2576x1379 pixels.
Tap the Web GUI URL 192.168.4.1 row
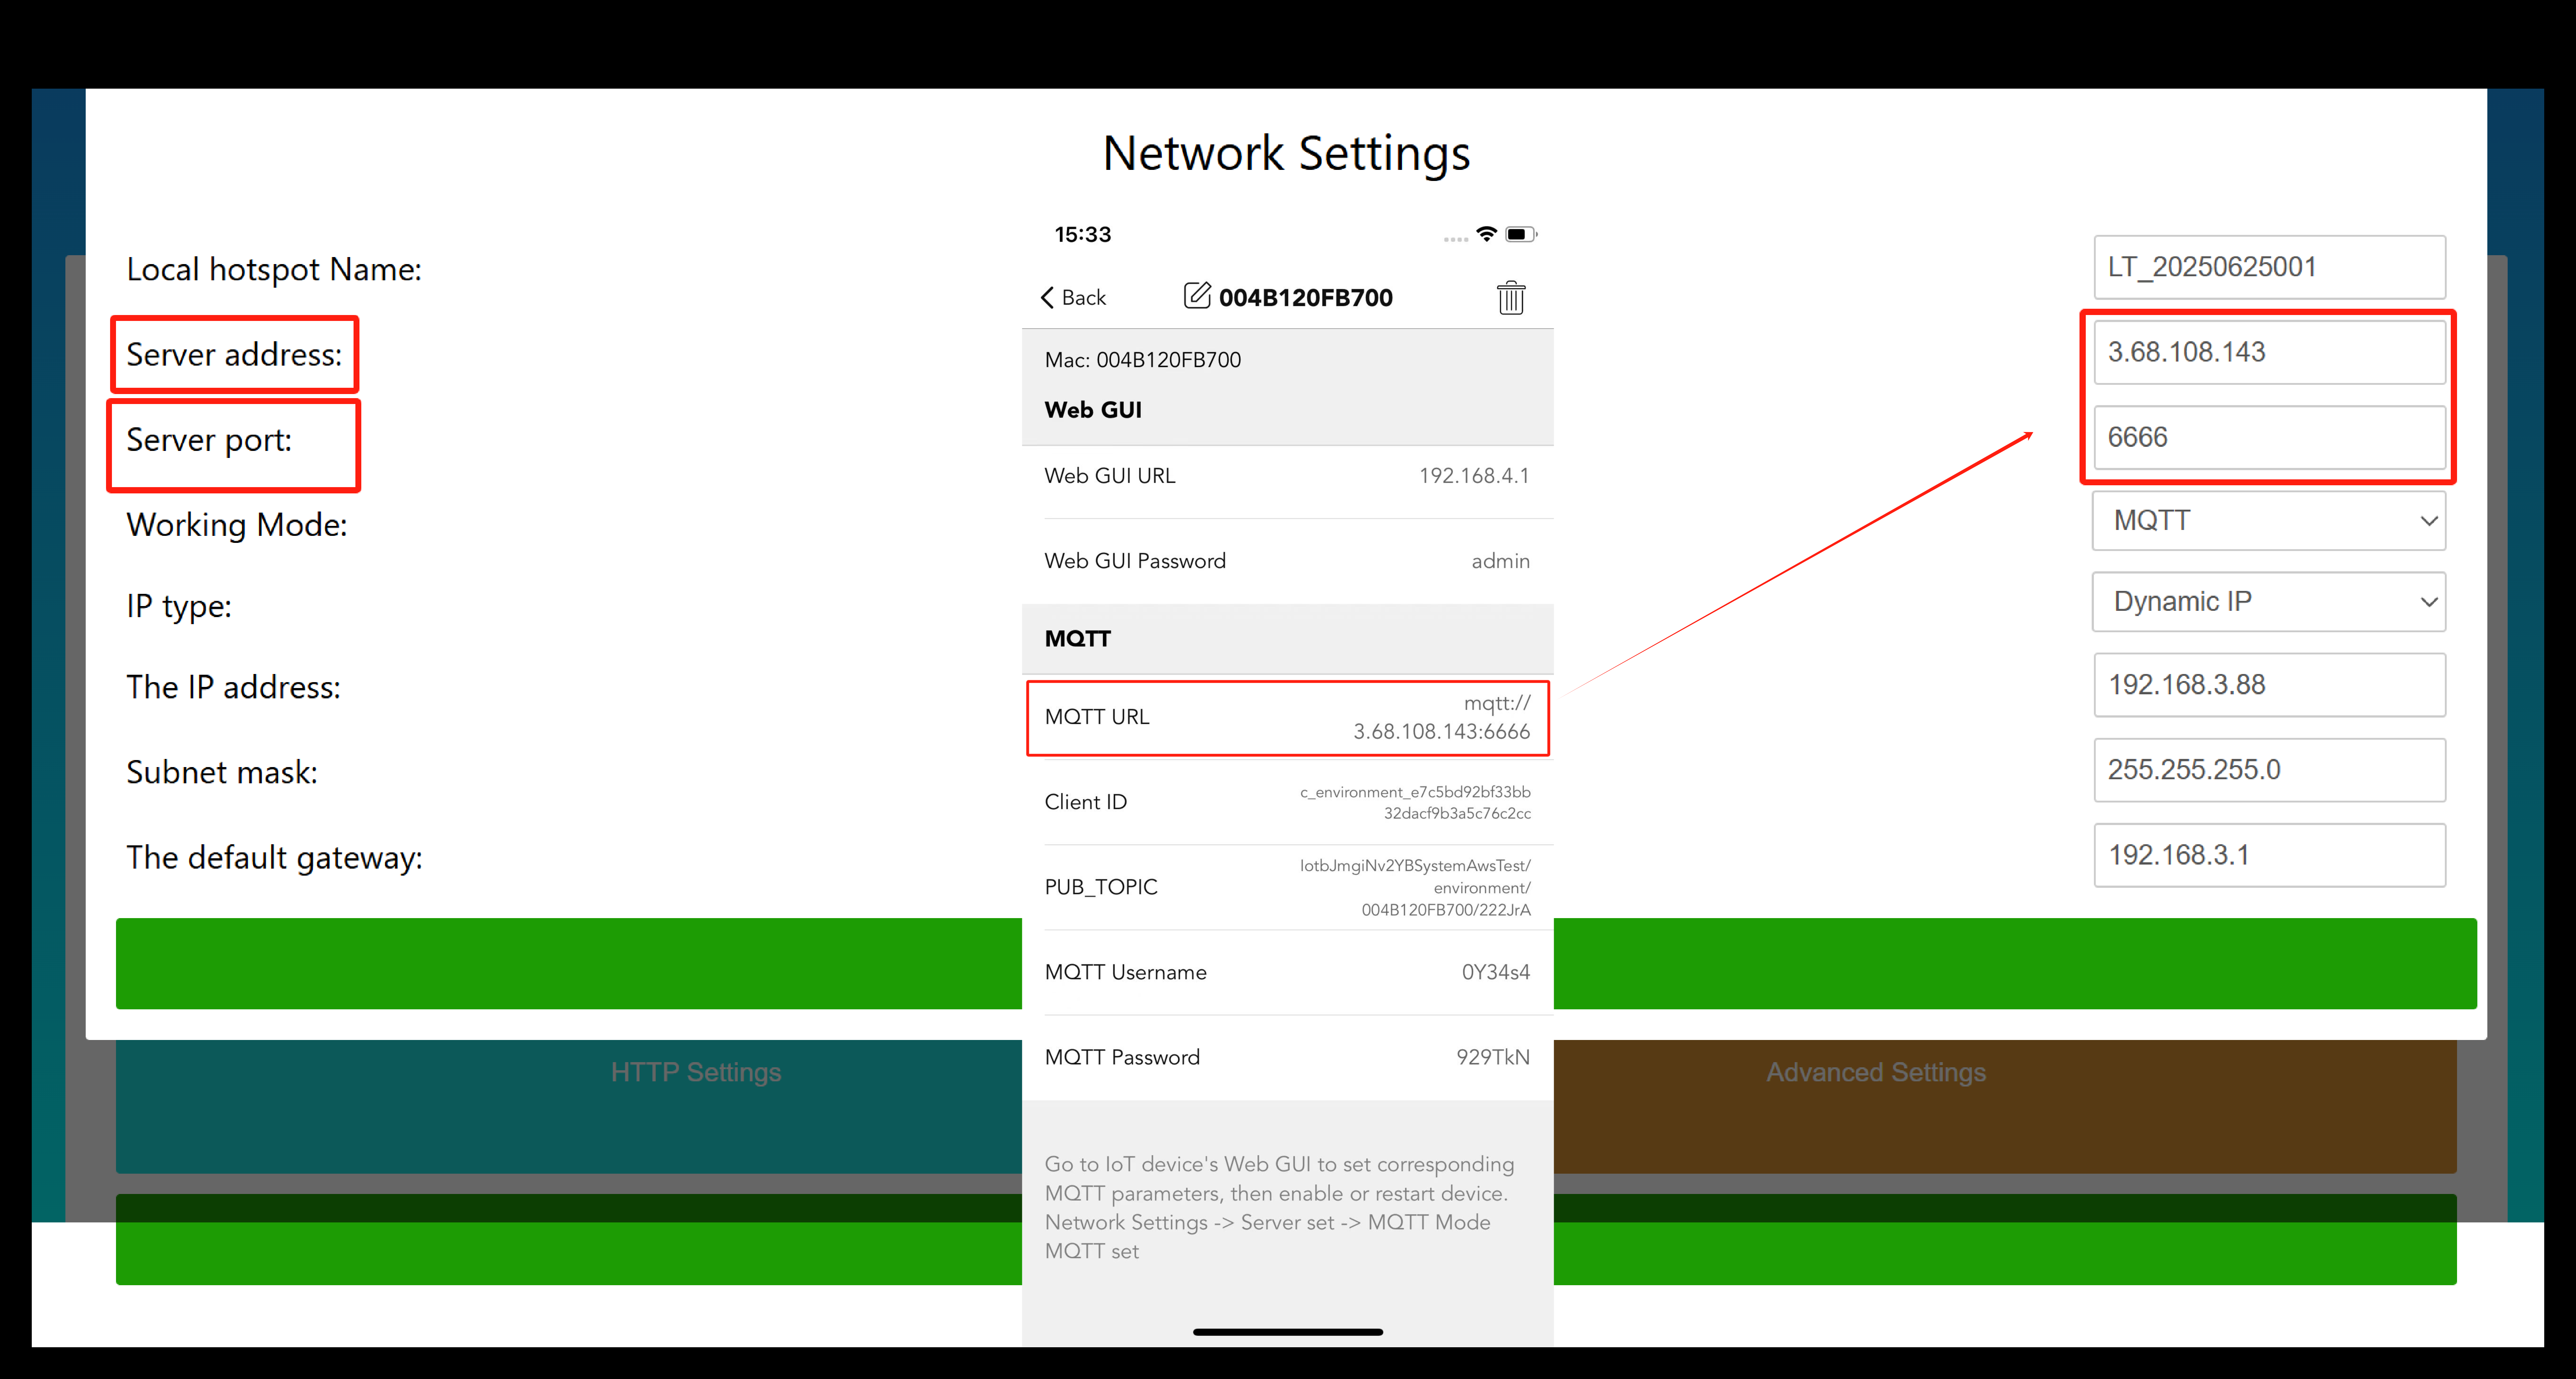click(x=1287, y=476)
